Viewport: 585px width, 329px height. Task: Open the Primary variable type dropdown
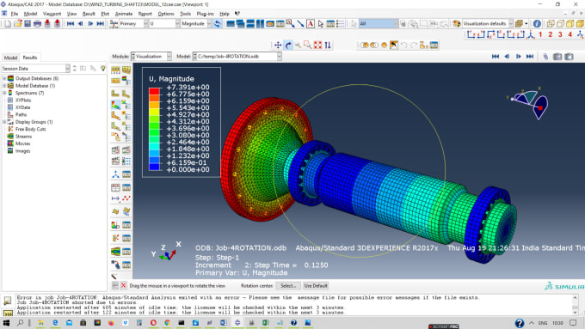point(133,23)
